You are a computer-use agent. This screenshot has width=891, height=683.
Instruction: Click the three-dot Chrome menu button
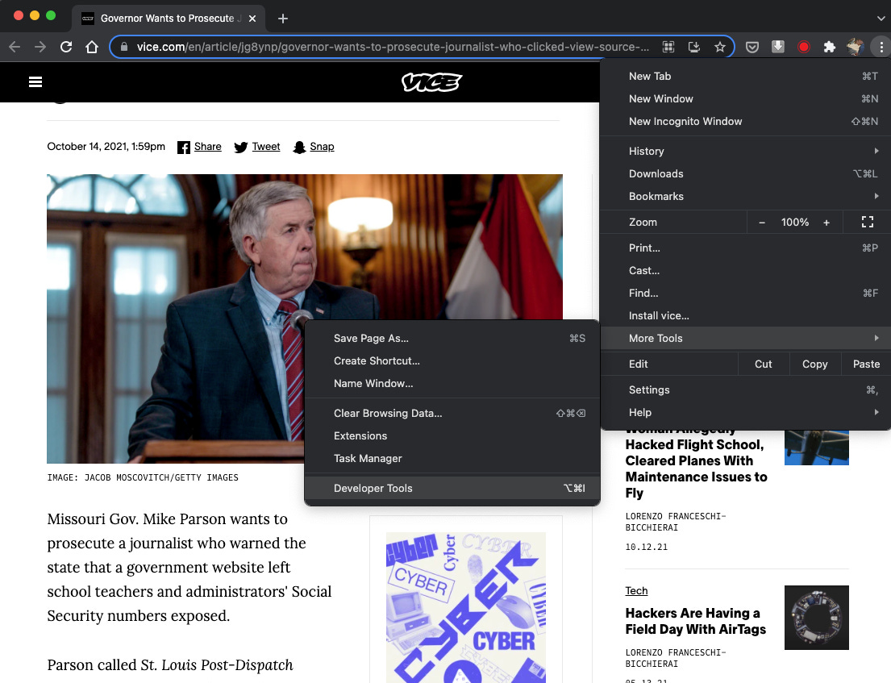881,47
